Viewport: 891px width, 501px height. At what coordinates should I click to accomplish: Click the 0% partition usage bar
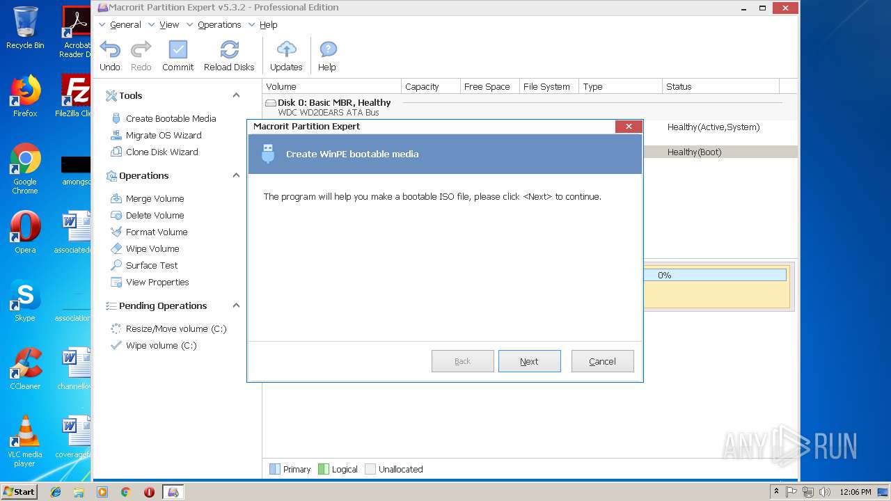[716, 275]
